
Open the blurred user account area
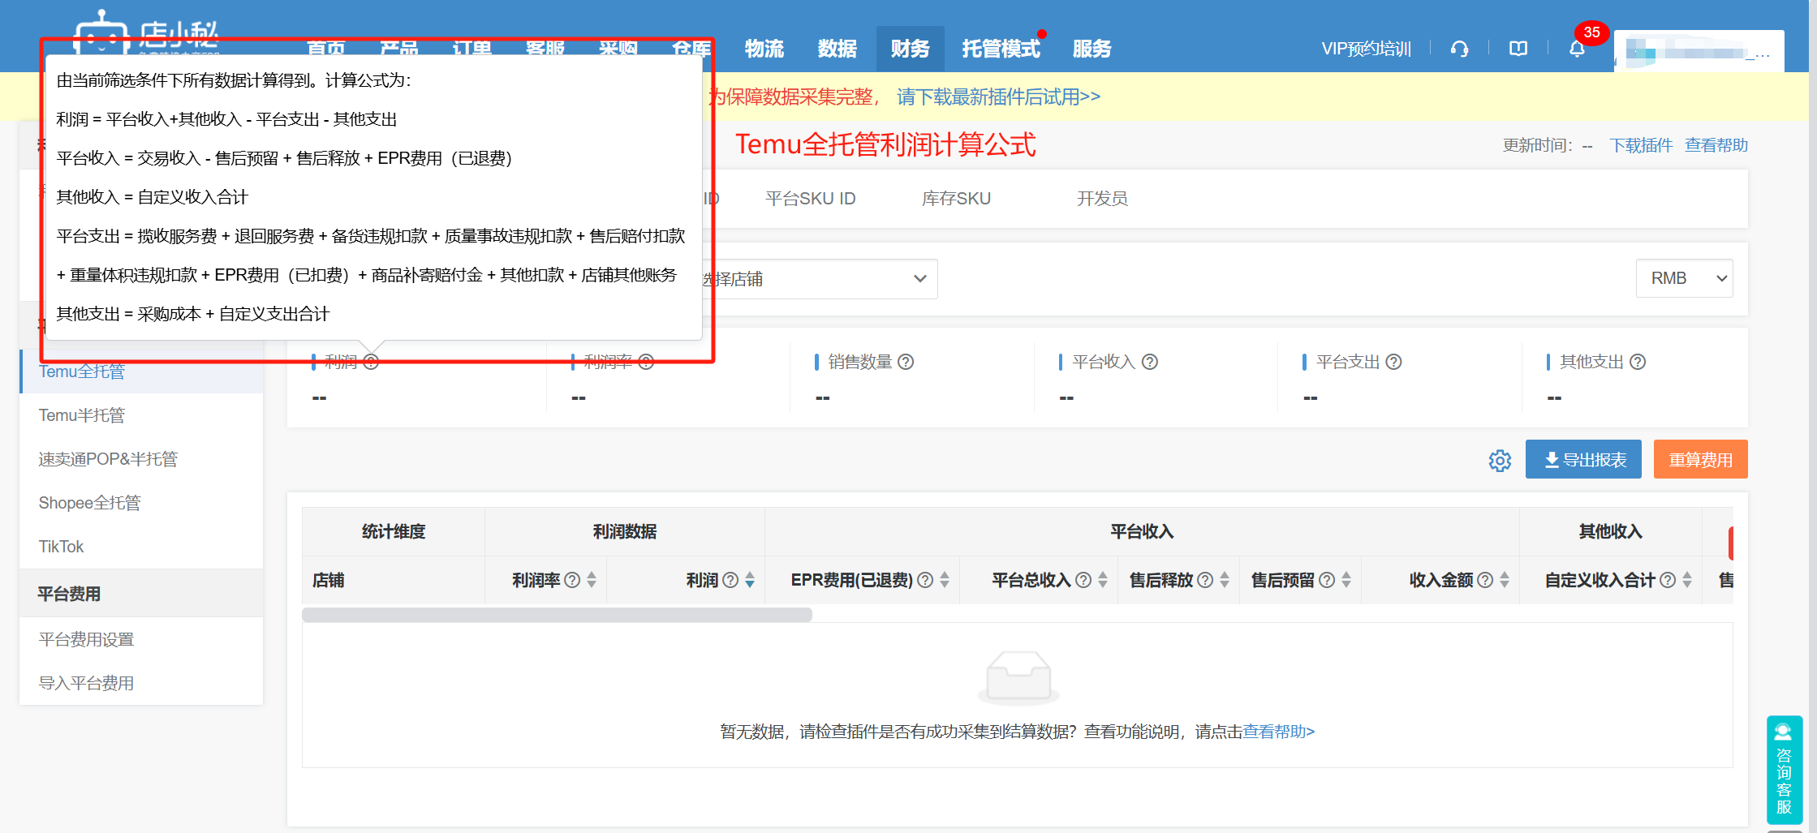1699,52
